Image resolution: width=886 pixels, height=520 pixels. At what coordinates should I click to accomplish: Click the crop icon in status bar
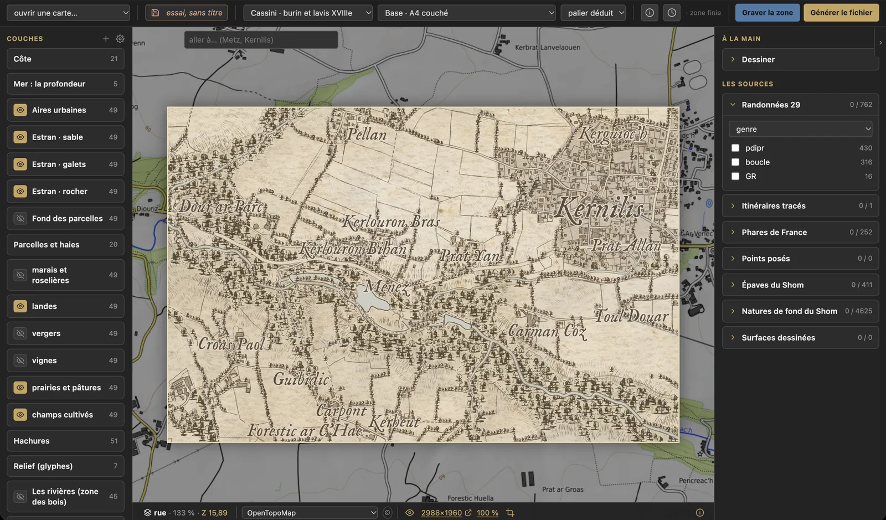click(x=510, y=513)
